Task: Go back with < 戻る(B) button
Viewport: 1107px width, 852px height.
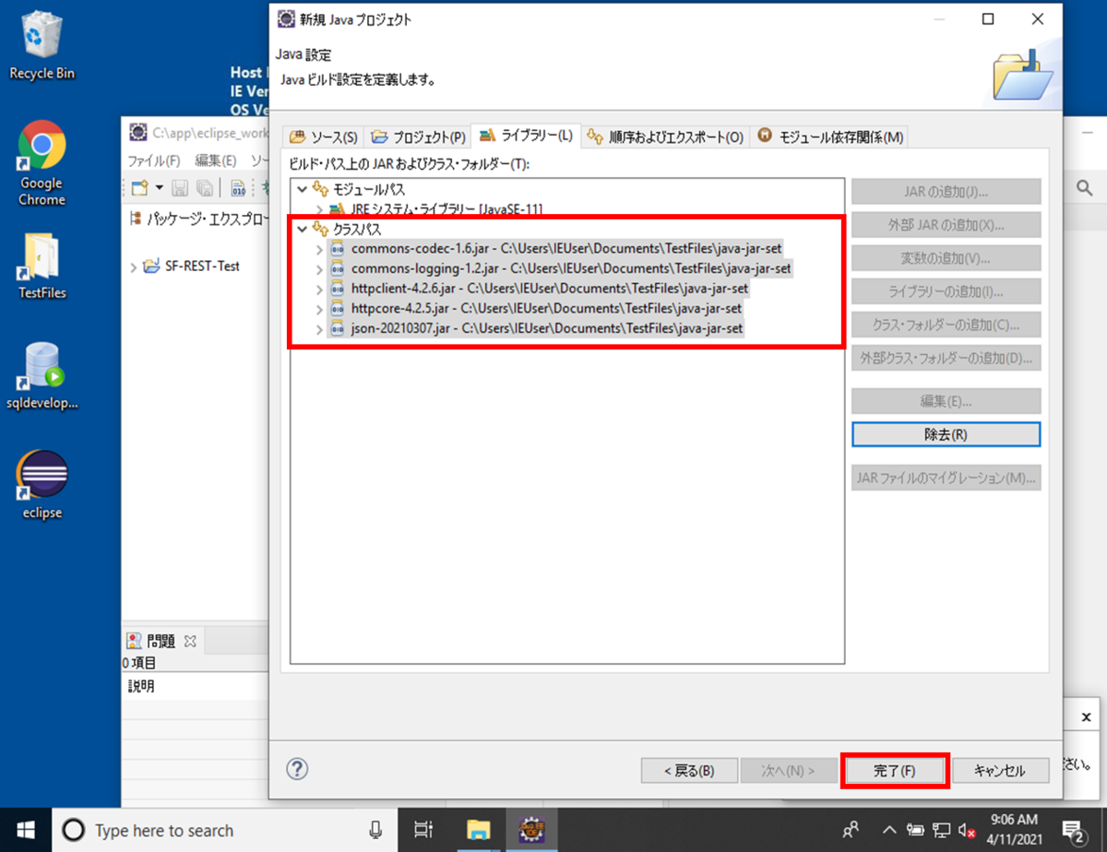Action: point(689,770)
